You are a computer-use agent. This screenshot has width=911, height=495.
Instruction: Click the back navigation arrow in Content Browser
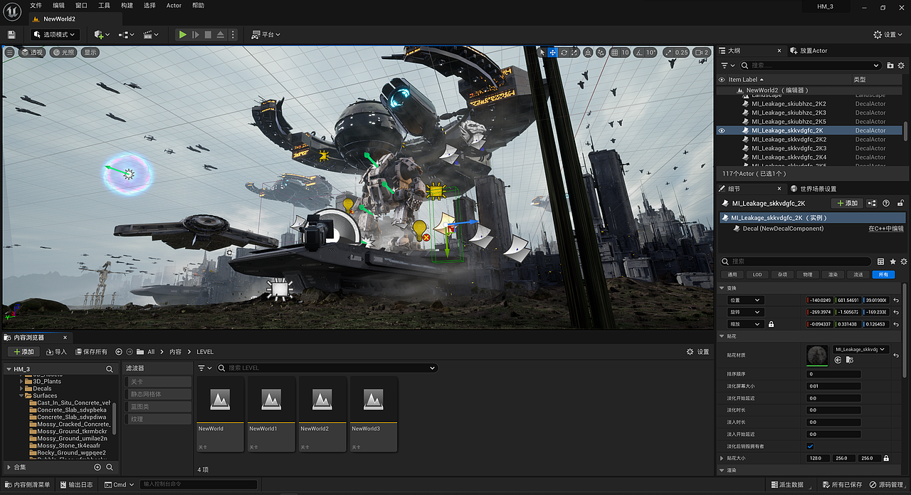119,352
